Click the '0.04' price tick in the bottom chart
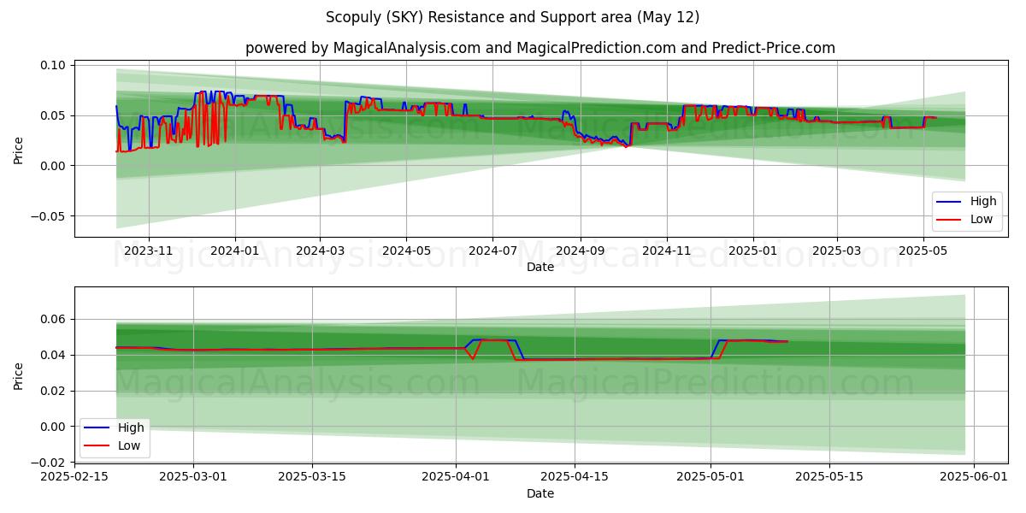 point(53,355)
